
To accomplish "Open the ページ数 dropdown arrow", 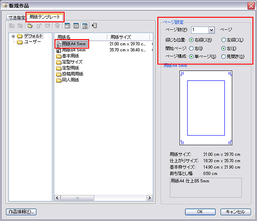I will click(x=212, y=30).
